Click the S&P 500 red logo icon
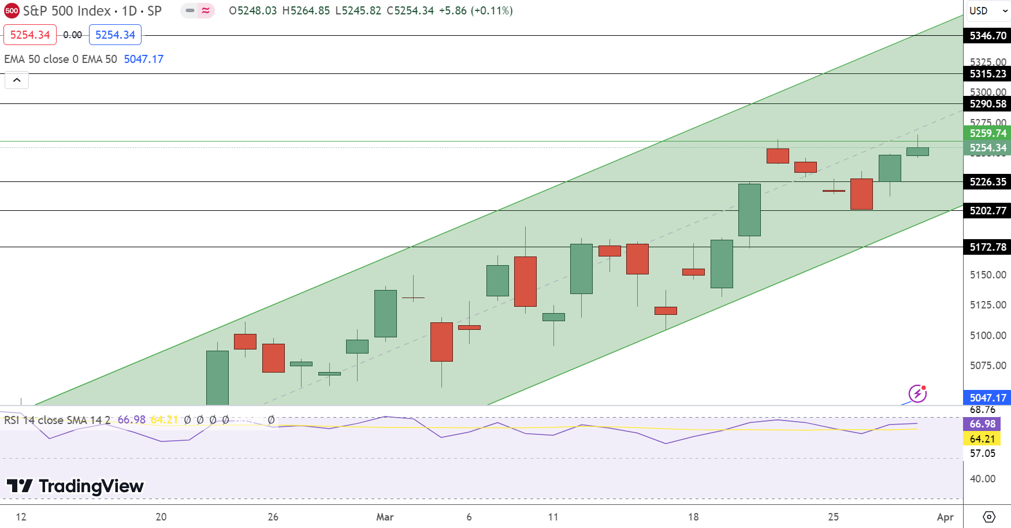The height and width of the screenshot is (528, 1011). 12,10
